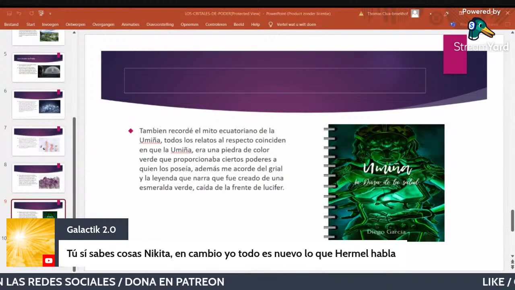
Task: Click text 'Tambien recordé el mito ecuatoriano de la'
Action: (x=207, y=130)
